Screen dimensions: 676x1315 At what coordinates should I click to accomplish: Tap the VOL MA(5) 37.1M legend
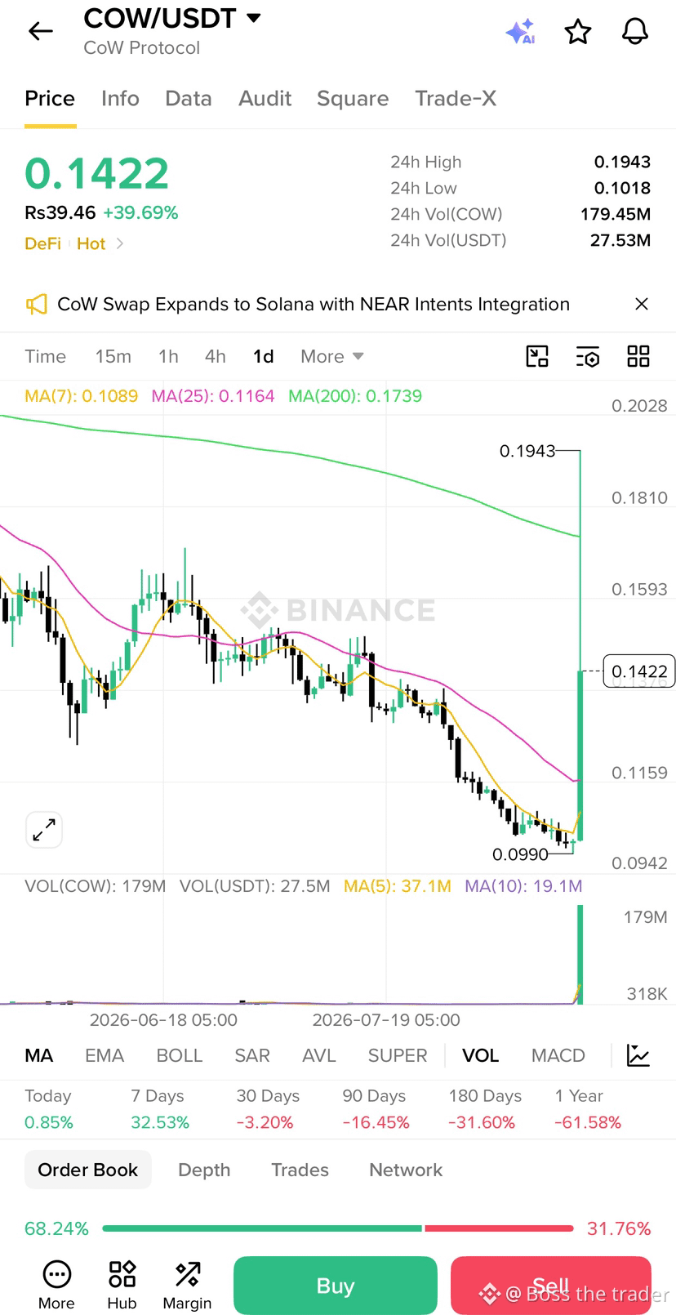coord(398,886)
